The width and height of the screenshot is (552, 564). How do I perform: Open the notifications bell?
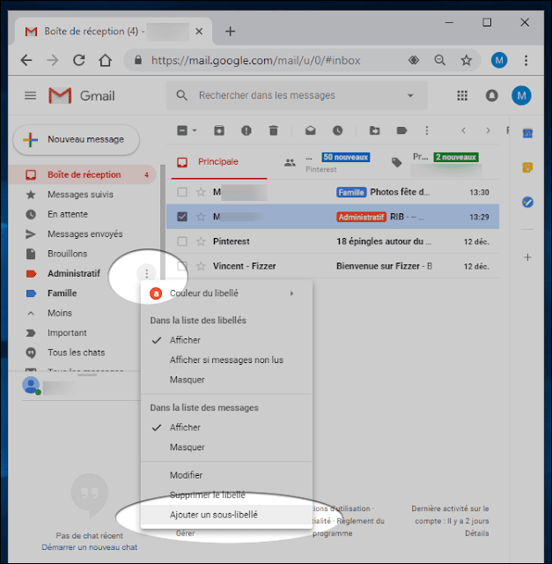491,96
